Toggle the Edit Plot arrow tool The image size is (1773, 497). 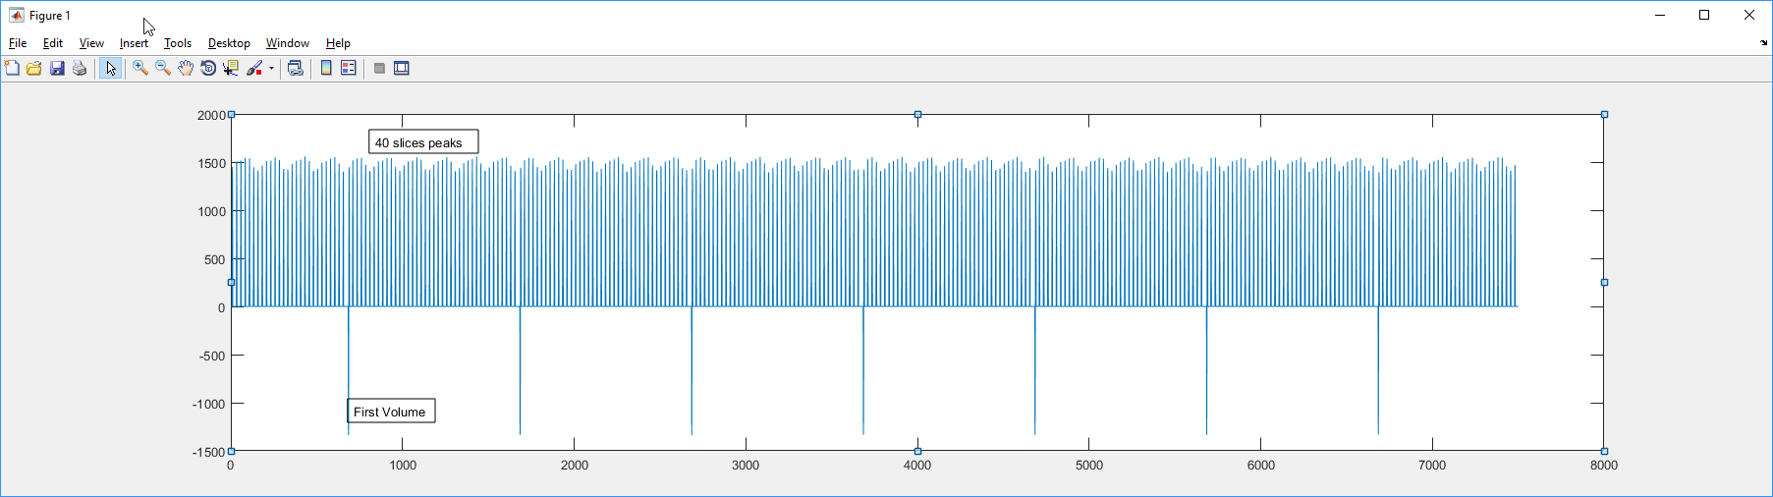pyautogui.click(x=111, y=68)
